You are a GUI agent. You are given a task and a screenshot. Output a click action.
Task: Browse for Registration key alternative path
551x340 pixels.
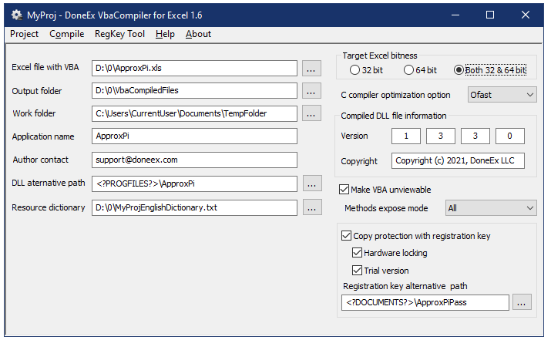[522, 302]
